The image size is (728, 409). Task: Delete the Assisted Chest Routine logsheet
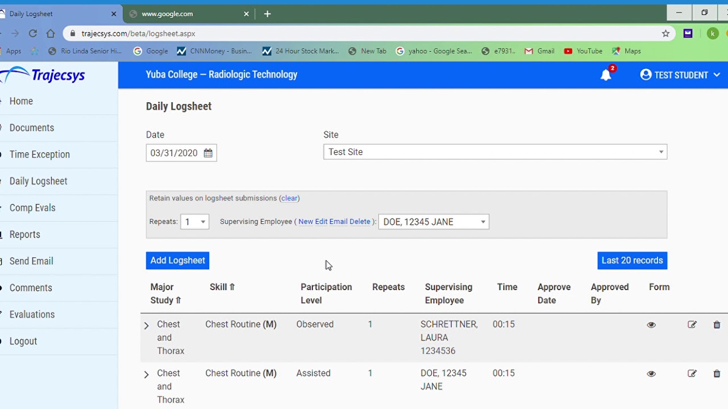click(x=717, y=374)
